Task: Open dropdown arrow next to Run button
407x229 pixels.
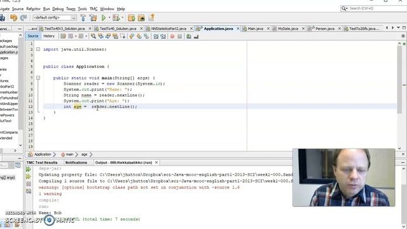Action: [x=109, y=18]
